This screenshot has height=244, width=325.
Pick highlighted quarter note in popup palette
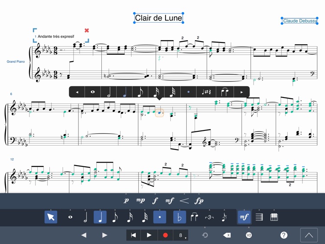click(x=124, y=92)
